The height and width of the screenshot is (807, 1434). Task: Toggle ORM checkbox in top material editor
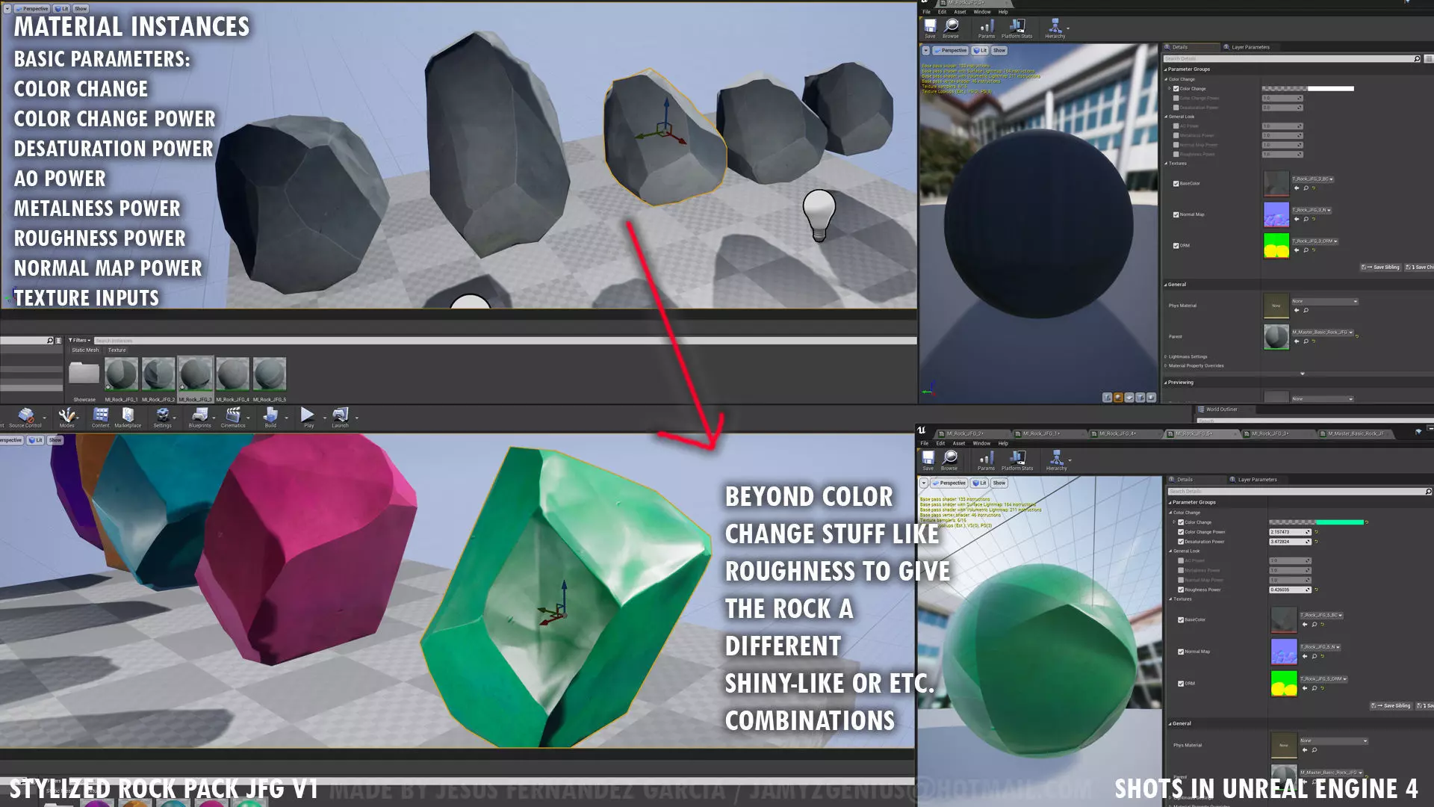pyautogui.click(x=1176, y=246)
